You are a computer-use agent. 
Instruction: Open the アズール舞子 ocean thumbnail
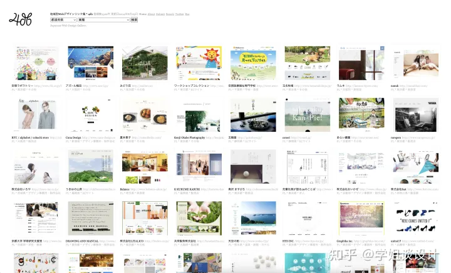[91, 63]
